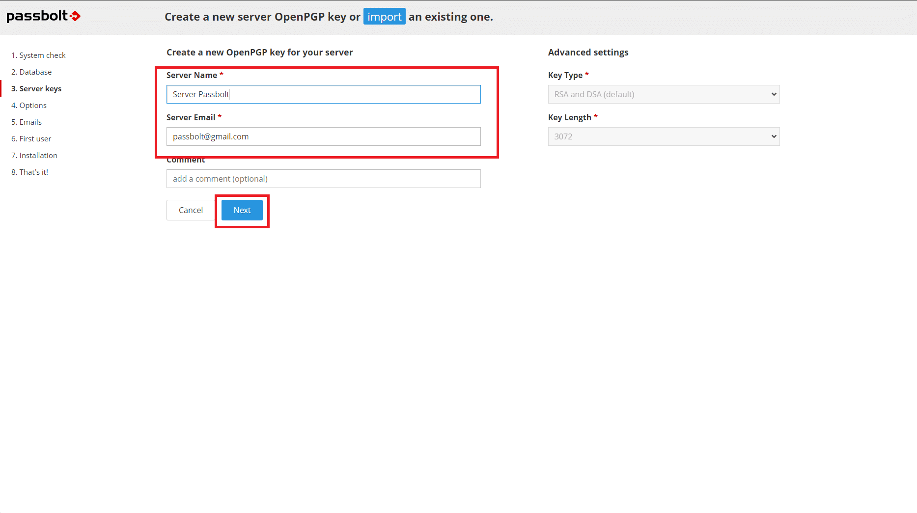Go to Database step
Image resolution: width=917 pixels, height=513 pixels.
(x=31, y=72)
